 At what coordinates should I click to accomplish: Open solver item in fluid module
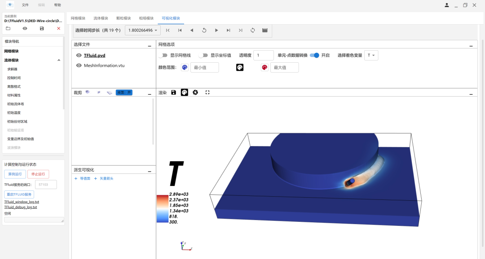pyautogui.click(x=13, y=69)
